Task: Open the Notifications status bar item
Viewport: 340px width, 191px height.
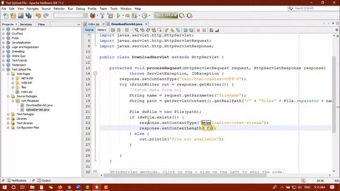Action: [x=16, y=180]
